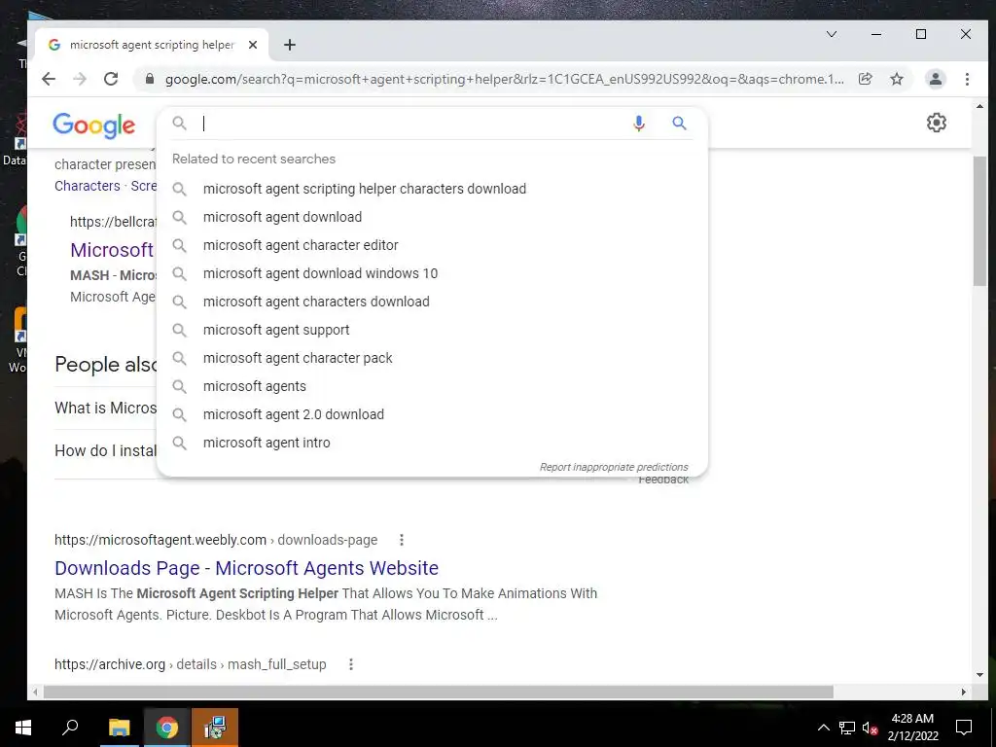Click the muted volume tray icon
Viewport: 996px width, 747px height.
[870, 728]
